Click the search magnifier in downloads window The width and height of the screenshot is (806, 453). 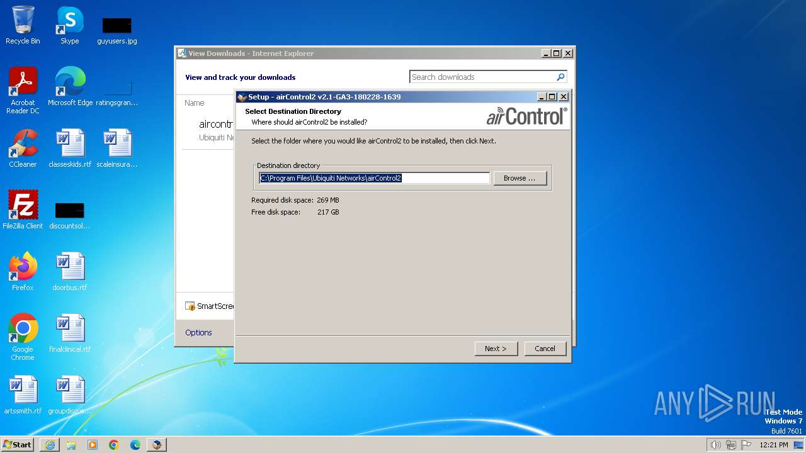560,77
